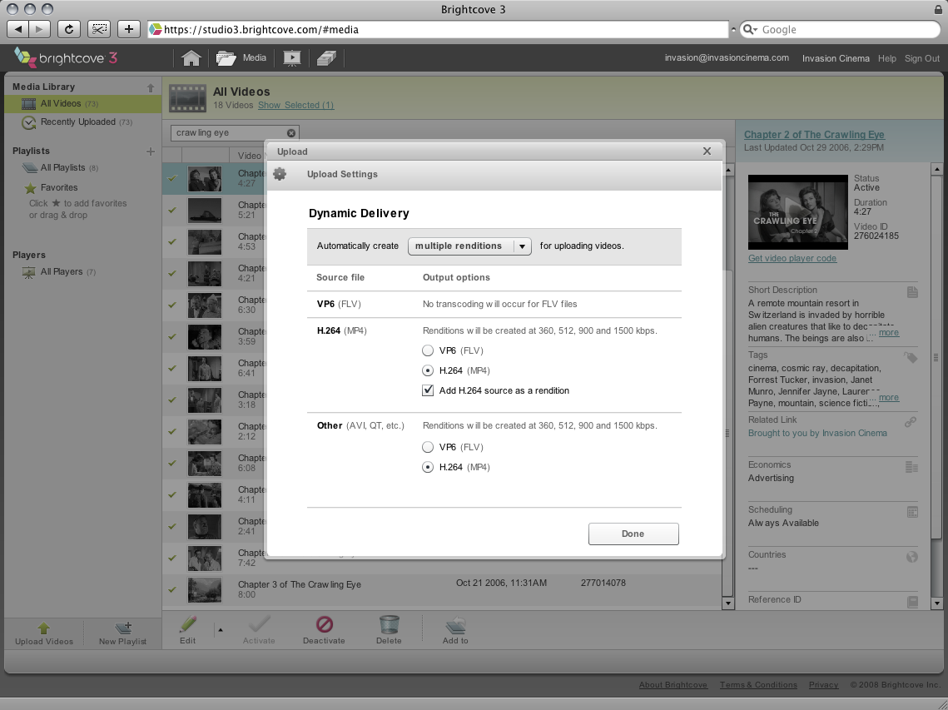Select Recently Uploaded in Media Library
Viewport: 948px width, 710px height.
click(77, 122)
